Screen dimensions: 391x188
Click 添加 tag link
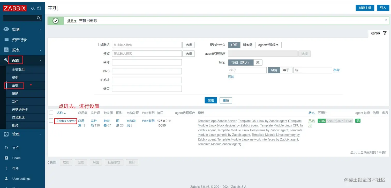(x=231, y=77)
